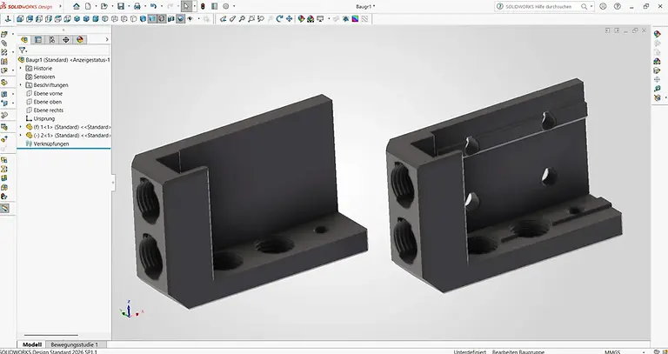The image size is (668, 354).
Task: Switch to DimXpertManager crosshair tab
Action: [65, 40]
